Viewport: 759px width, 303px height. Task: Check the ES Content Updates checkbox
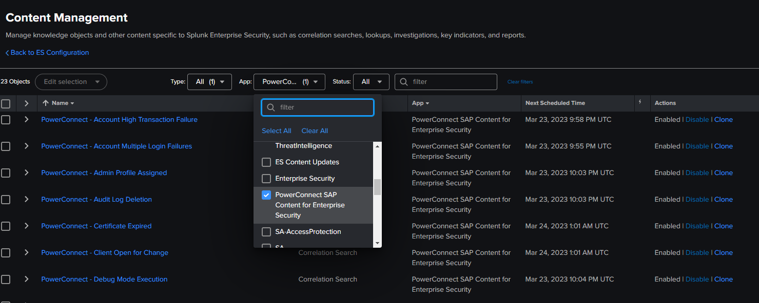266,162
